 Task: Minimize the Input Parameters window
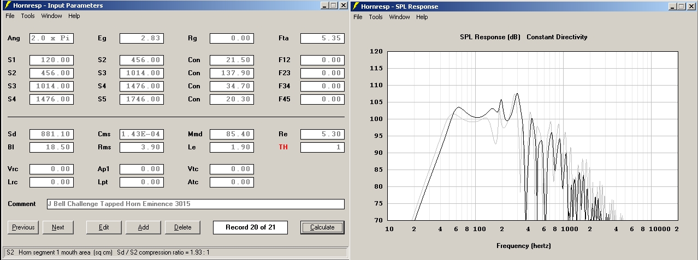pos(325,5)
